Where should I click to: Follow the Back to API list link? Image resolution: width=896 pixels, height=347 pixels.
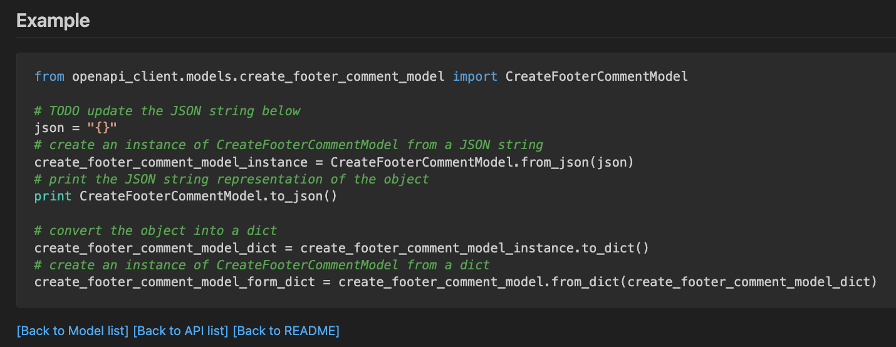coord(180,331)
